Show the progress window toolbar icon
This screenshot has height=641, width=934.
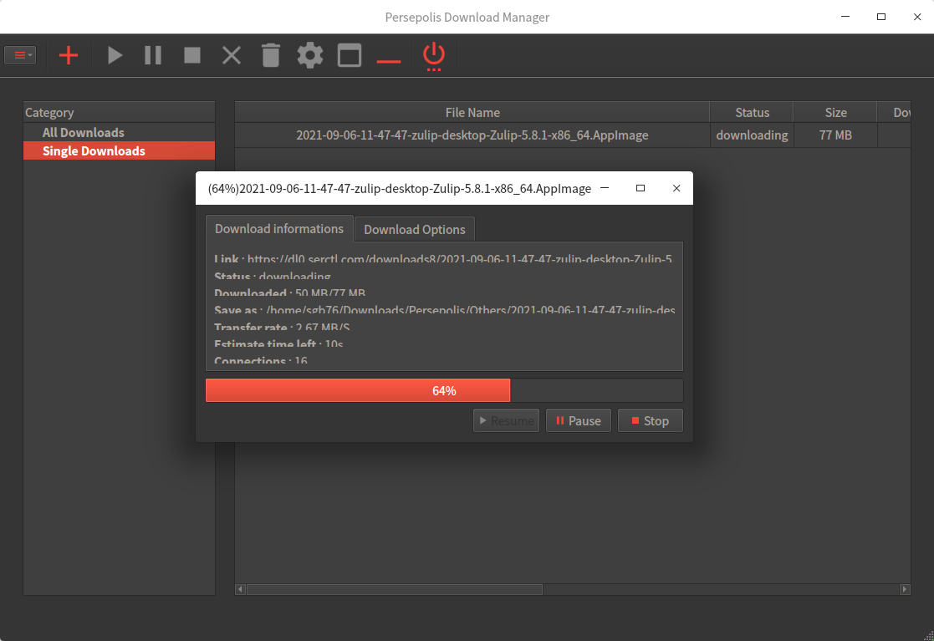(x=350, y=56)
